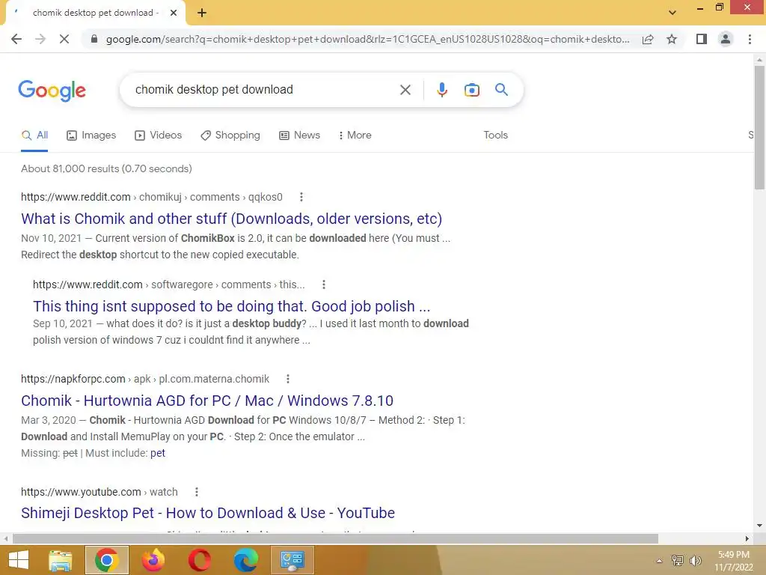766x575 pixels.
Task: Launch Opera from taskbar
Action: tap(199, 560)
